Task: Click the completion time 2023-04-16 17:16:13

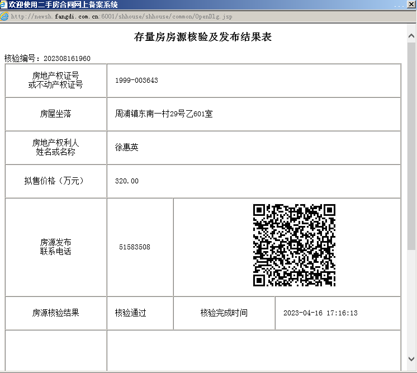Action: (x=320, y=313)
